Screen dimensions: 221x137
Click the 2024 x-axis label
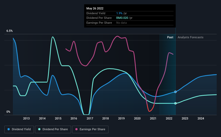tap(201, 118)
